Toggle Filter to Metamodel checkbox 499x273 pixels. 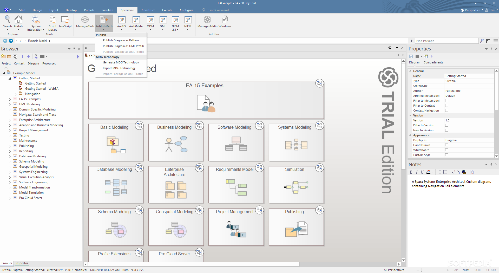tap(447, 101)
